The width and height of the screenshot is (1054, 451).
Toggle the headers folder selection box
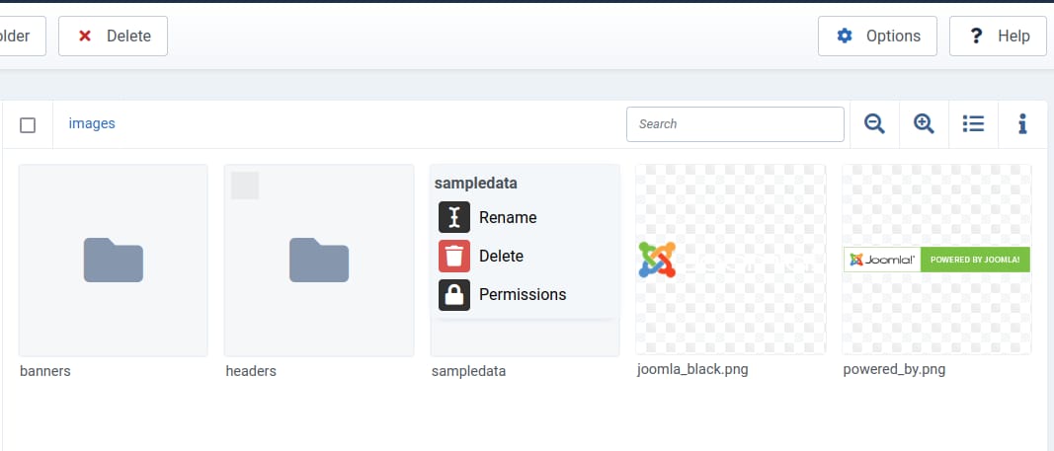245,186
